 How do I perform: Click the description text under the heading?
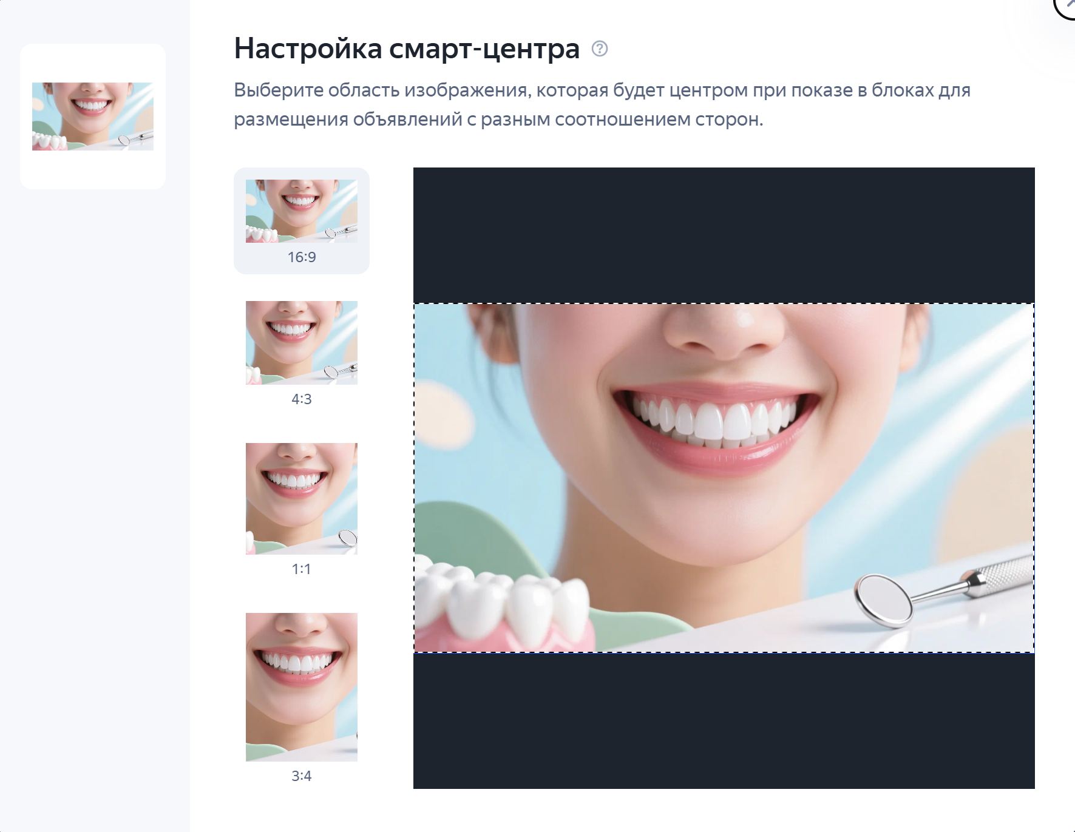[x=602, y=104]
